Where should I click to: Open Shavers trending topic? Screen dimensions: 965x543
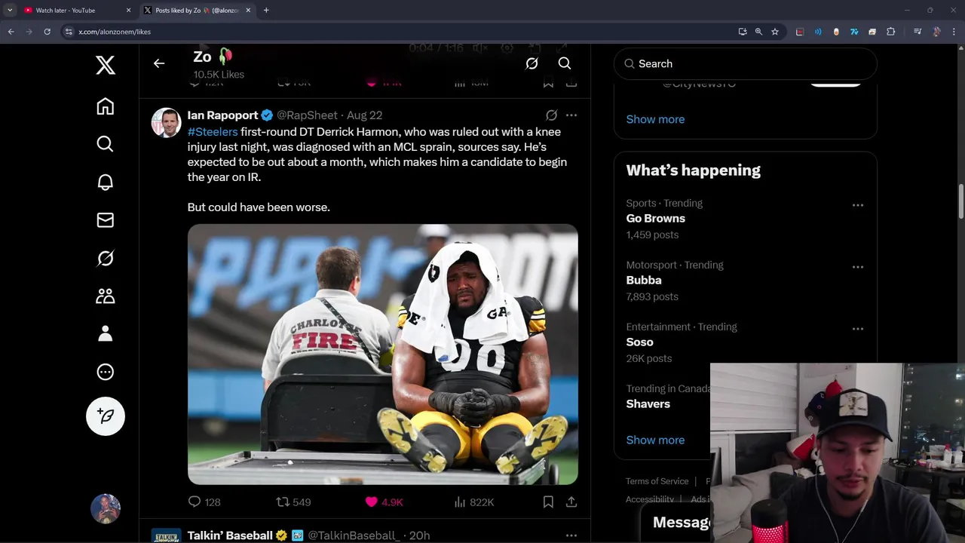[648, 404]
